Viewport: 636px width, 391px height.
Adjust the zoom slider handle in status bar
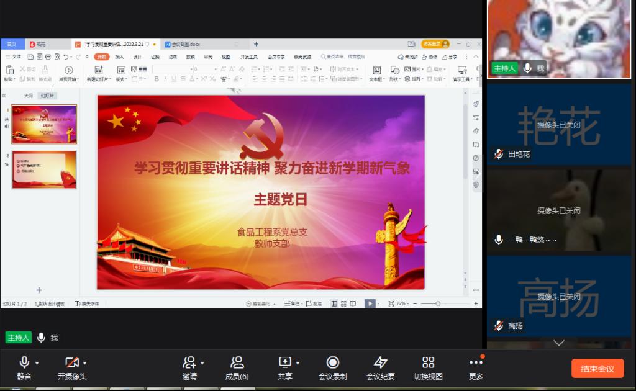(438, 303)
